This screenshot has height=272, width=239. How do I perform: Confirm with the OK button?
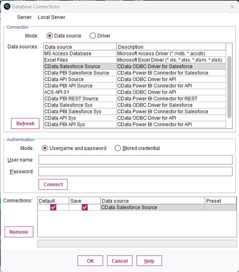[x=90, y=261]
